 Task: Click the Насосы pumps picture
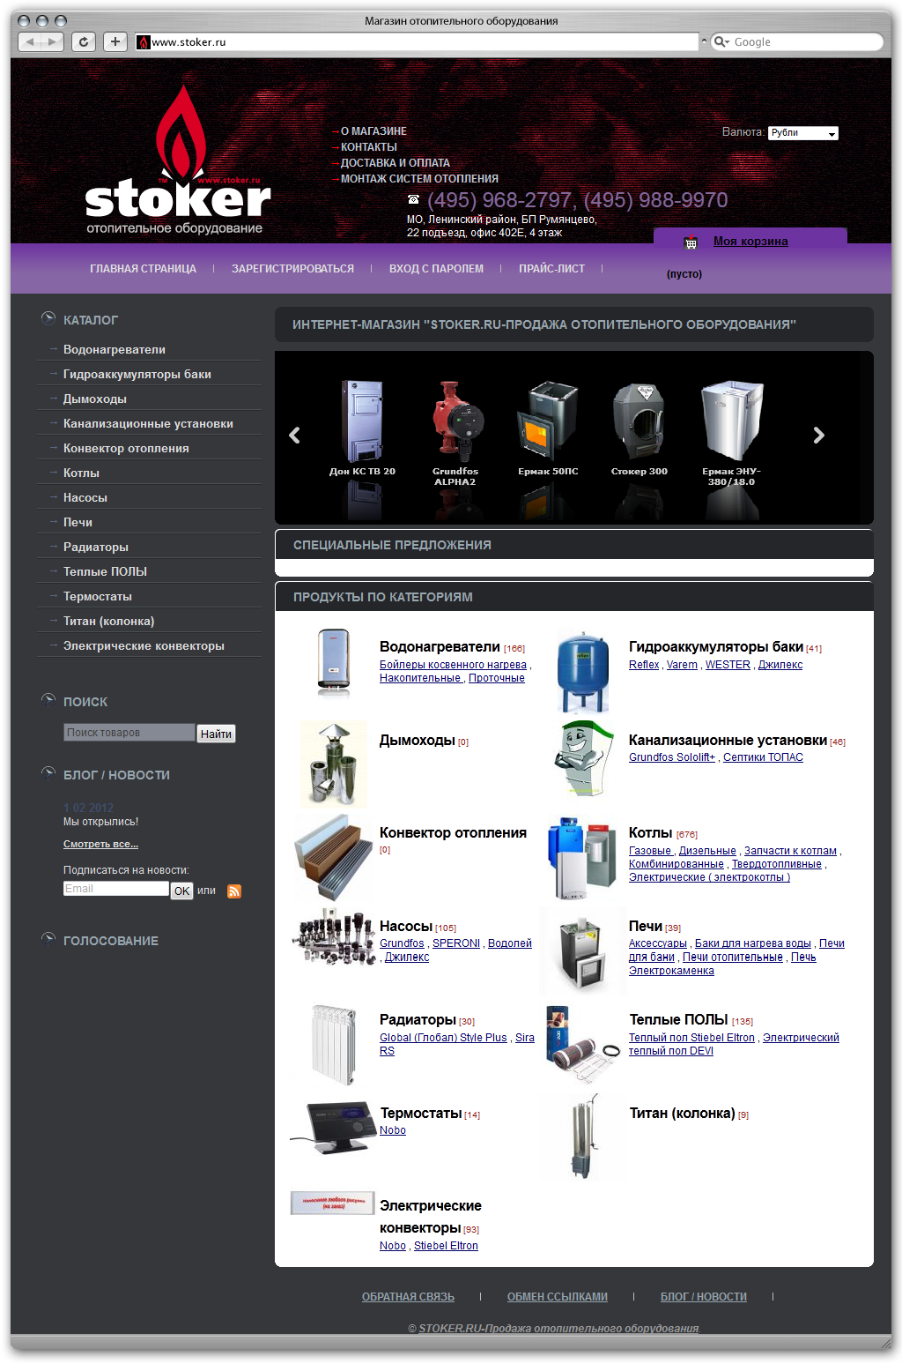point(334,938)
